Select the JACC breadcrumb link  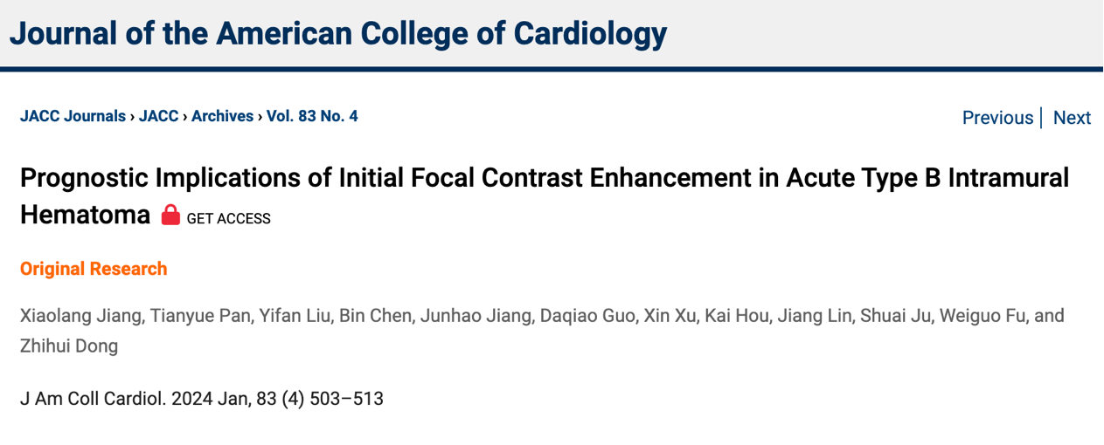(x=158, y=116)
